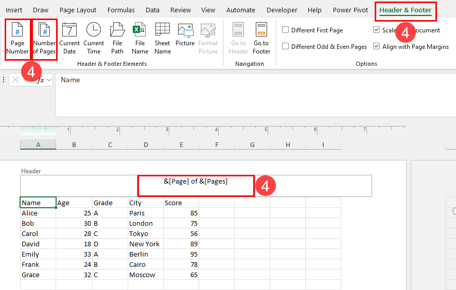Select the New York city cell
Screen dimensions: 456x290
coord(146,244)
